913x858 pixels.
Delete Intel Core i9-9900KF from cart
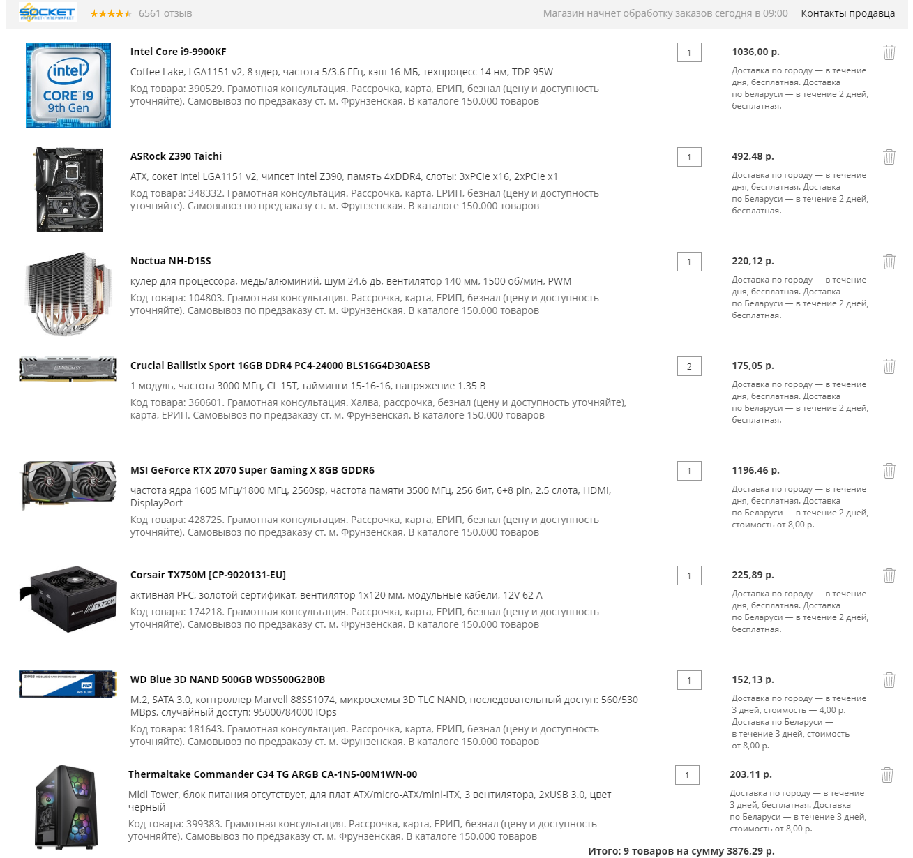click(889, 52)
